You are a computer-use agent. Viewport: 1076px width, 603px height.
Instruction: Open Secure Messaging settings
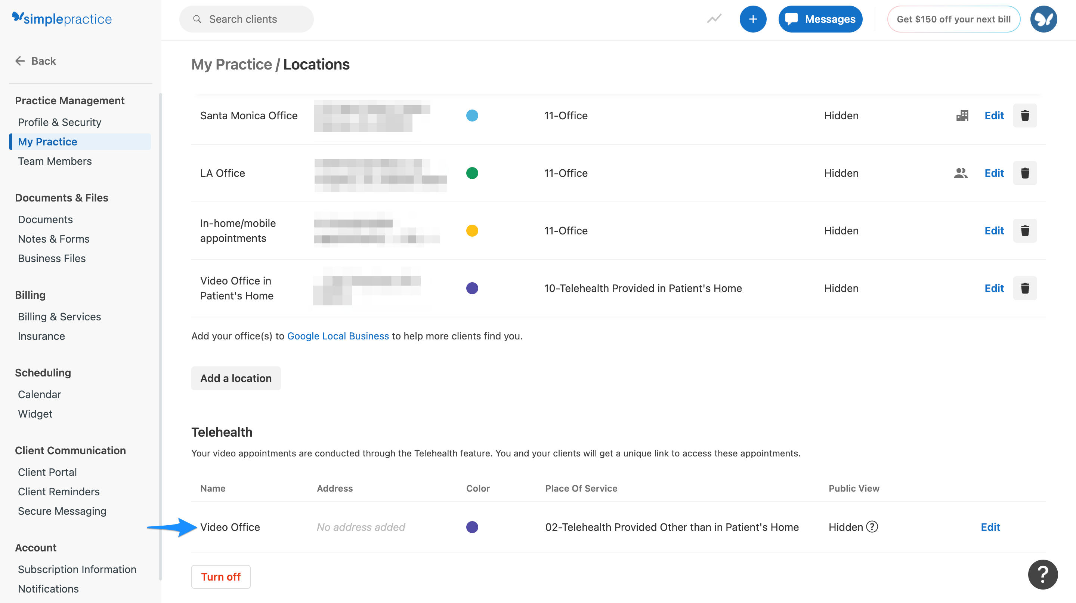coord(62,511)
